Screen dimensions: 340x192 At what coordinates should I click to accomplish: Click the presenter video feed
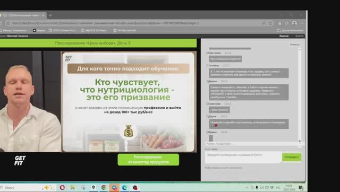pyautogui.click(x=30, y=101)
